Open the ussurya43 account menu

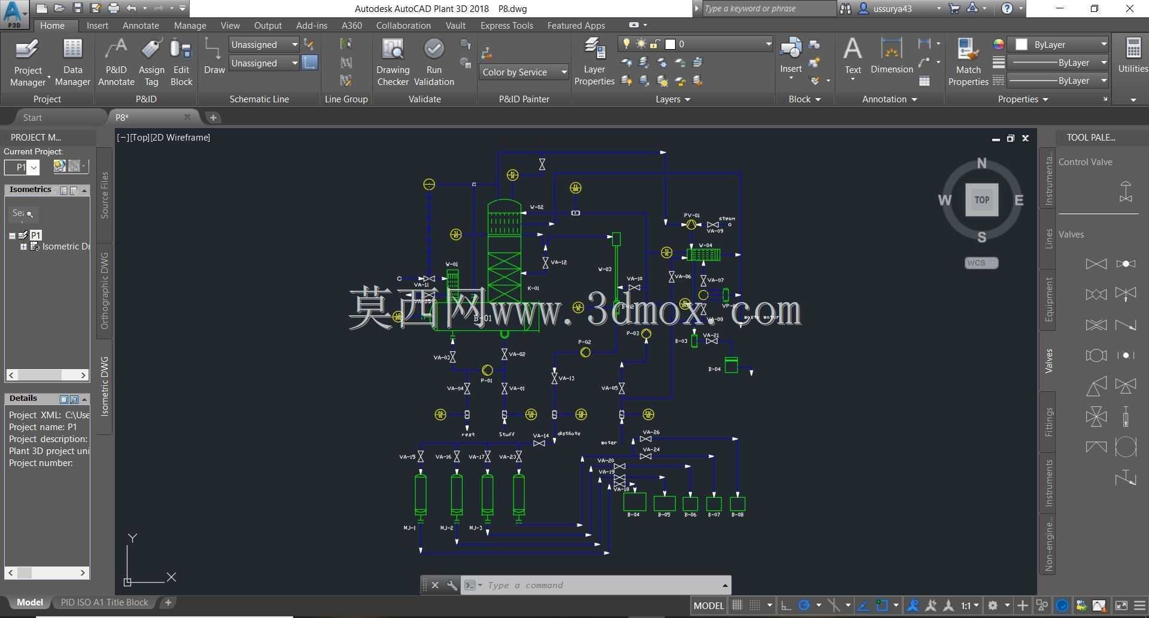(900, 8)
